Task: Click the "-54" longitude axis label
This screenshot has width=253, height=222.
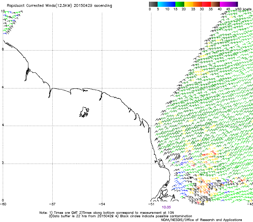Action: pyautogui.click(x=102, y=204)
